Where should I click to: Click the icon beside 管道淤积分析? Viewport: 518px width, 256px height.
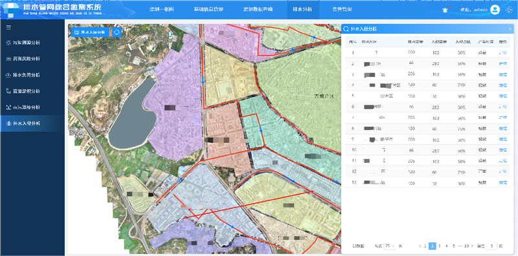tap(8, 91)
